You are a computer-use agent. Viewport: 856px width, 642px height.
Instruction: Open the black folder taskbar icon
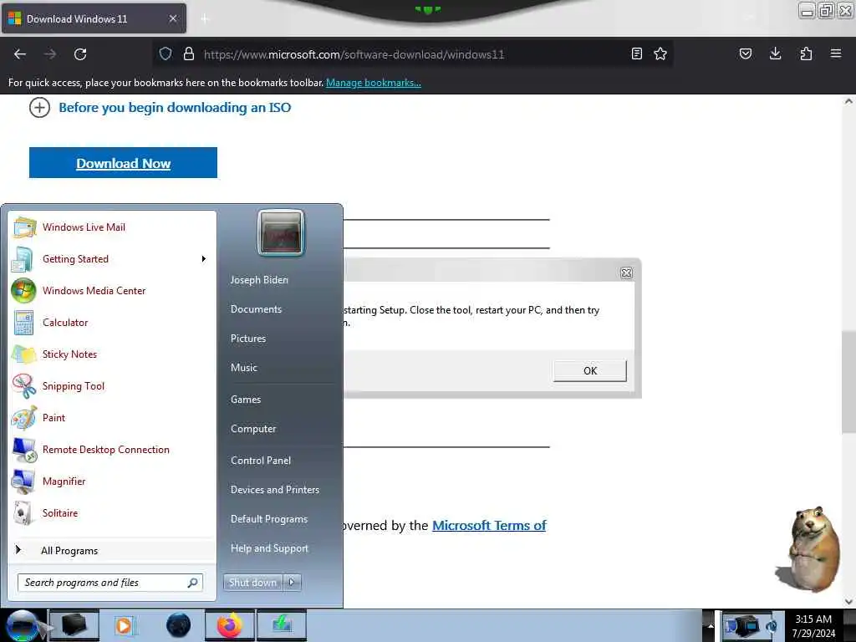74,625
